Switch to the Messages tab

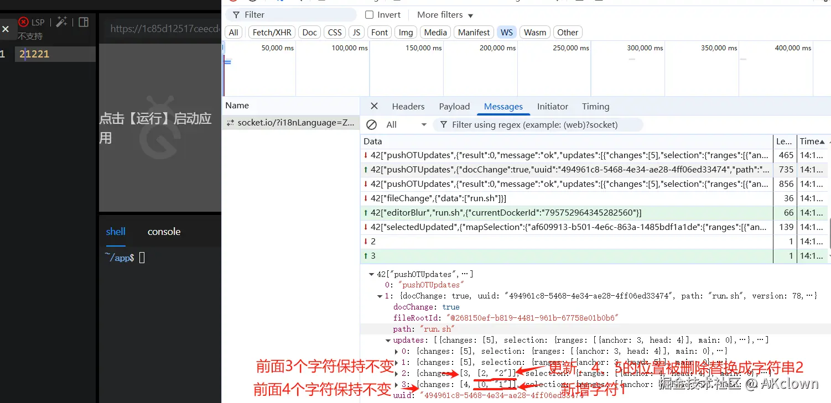503,107
